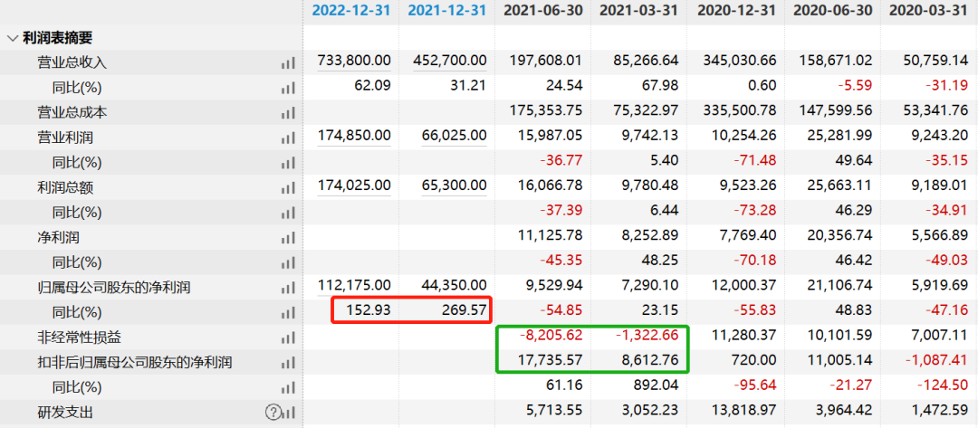Open chart for 归属母公司股东的净利润
The image size is (978, 428).
point(288,288)
